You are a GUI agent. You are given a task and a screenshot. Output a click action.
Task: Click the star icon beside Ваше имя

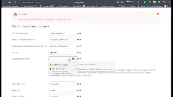[78, 90]
